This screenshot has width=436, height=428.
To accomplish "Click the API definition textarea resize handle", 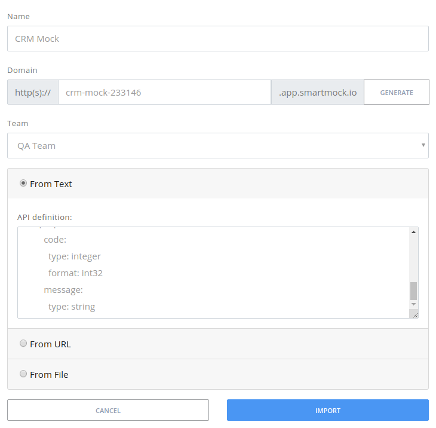I will tap(414, 314).
